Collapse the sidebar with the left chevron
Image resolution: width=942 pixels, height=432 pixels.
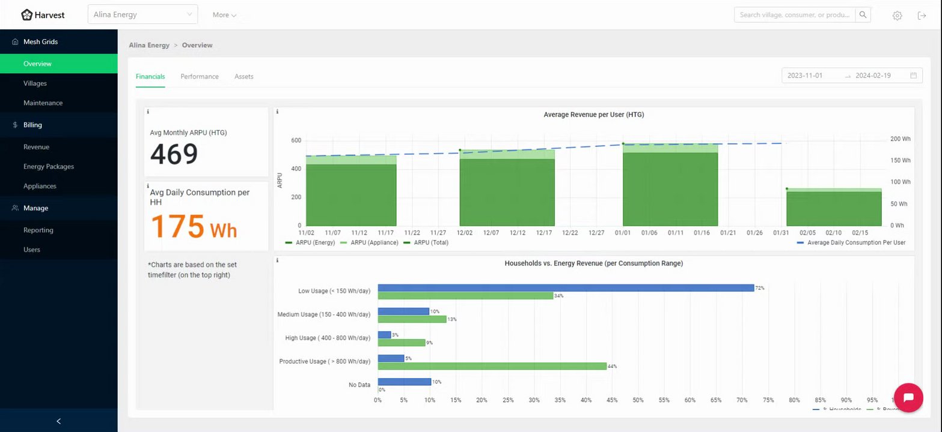pos(58,421)
